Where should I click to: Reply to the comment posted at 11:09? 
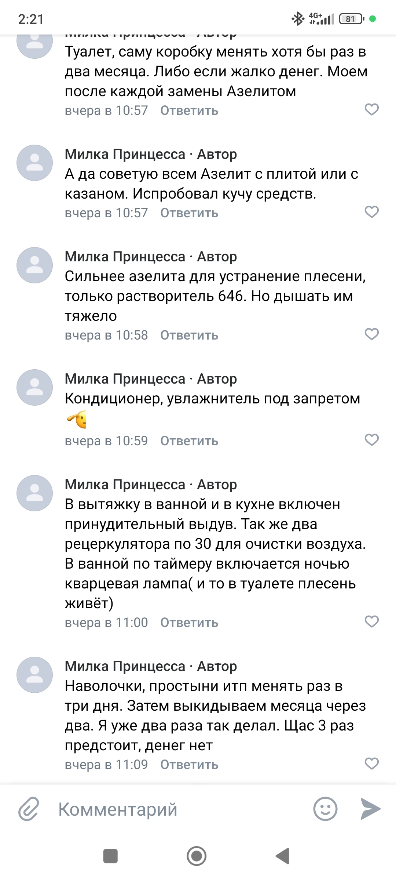coord(189,765)
